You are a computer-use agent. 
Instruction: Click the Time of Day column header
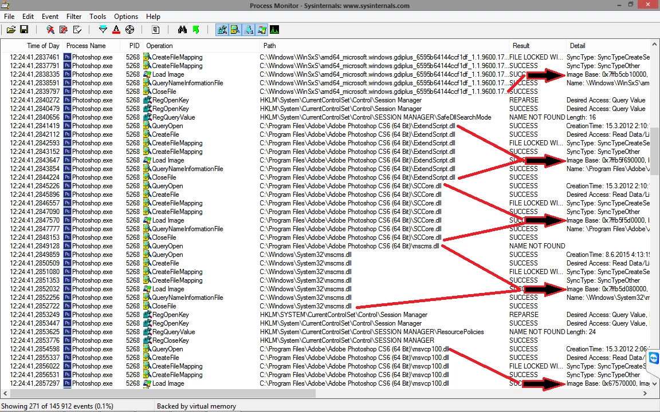(32, 46)
